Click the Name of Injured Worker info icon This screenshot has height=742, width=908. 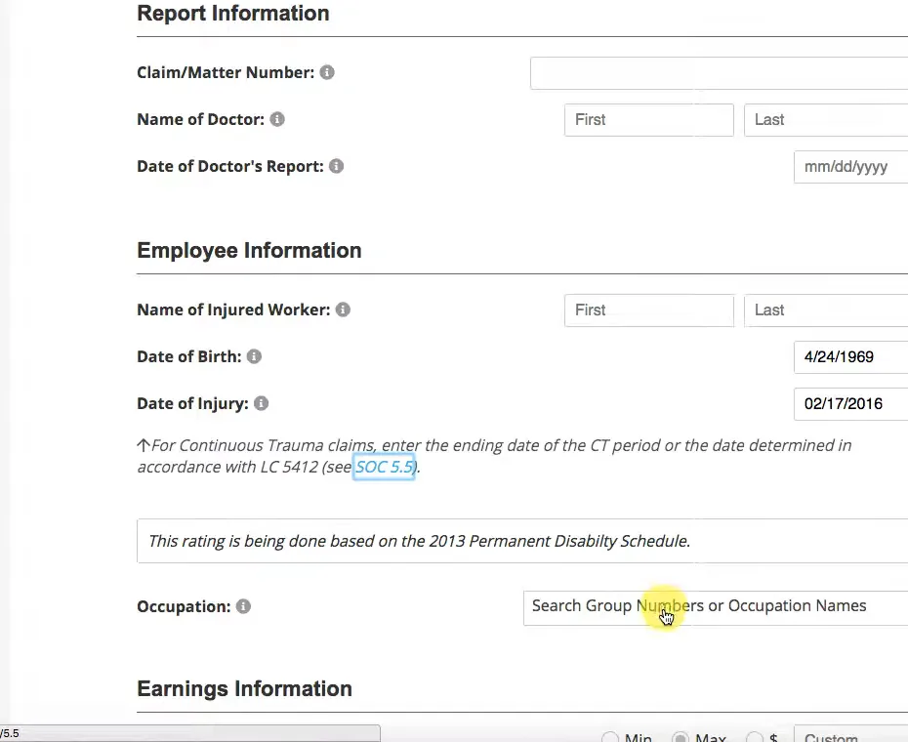[x=343, y=309]
